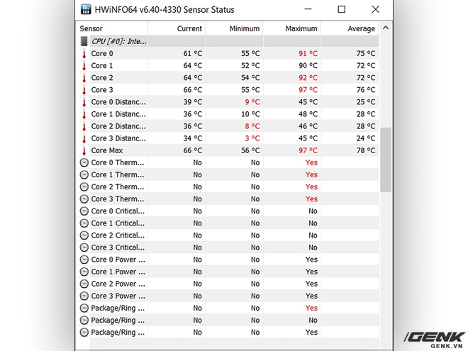Click the status icon beside Core 2 Therm...
Viewport: 468px width, 351px height.
pos(84,186)
